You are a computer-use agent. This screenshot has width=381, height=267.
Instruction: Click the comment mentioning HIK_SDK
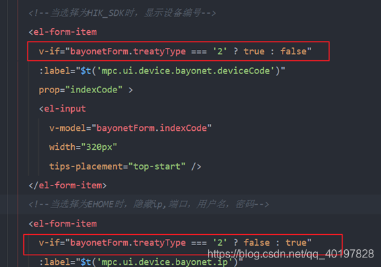[x=122, y=13]
